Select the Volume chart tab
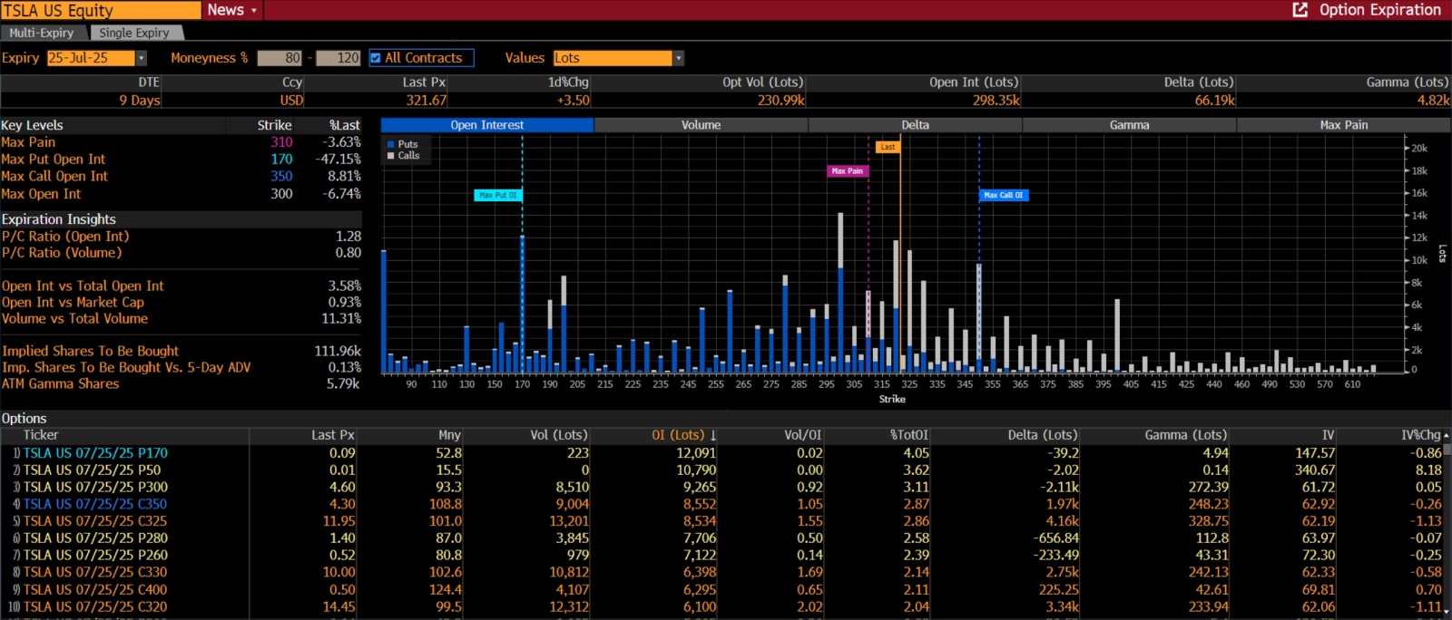Image resolution: width=1452 pixels, height=620 pixels. (x=701, y=125)
